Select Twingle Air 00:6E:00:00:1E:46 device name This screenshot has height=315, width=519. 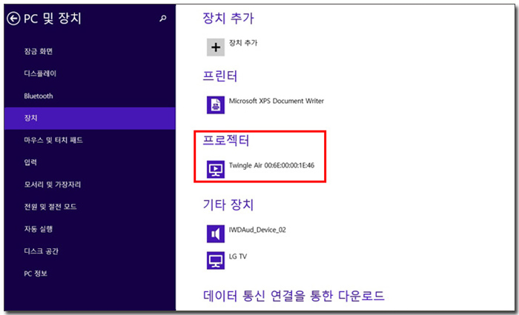click(x=271, y=166)
